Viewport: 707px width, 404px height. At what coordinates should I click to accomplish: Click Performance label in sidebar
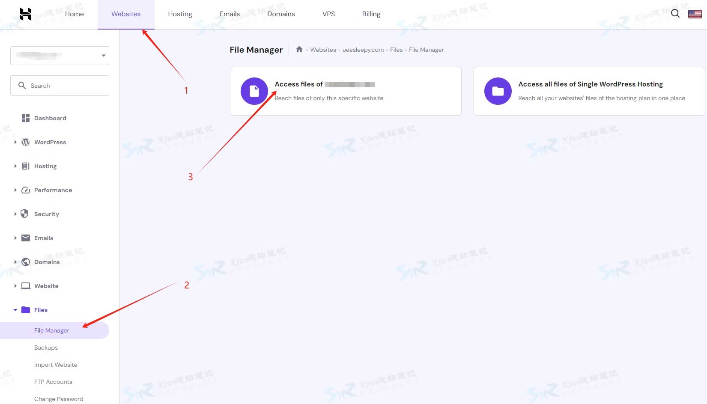click(x=53, y=190)
